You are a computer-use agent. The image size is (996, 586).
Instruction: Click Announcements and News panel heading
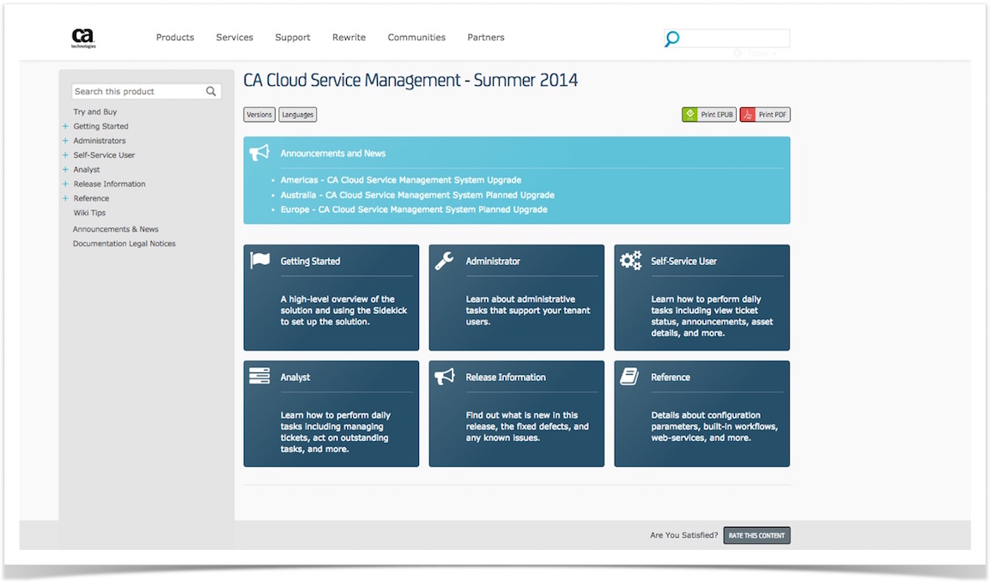click(333, 153)
